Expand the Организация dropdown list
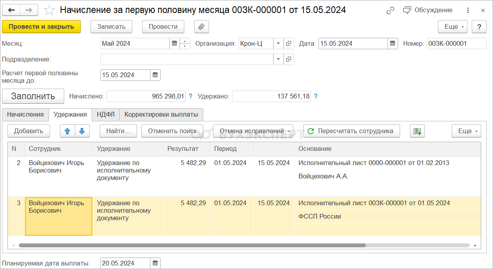 point(278,43)
